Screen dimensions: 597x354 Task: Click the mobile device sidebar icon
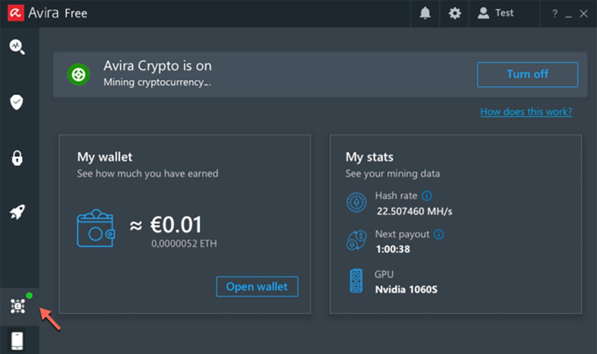pyautogui.click(x=17, y=341)
